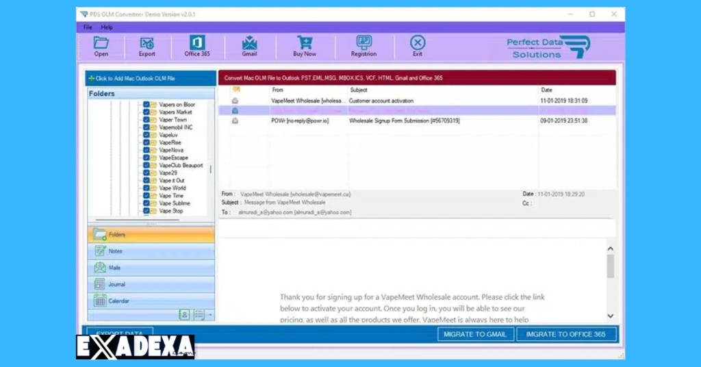Click folder icon next to VapeRise
The width and height of the screenshot is (701, 367).
pos(153,142)
